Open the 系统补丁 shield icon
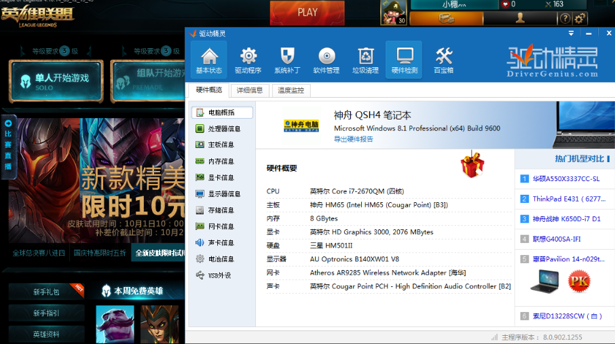Viewport: 615px width, 344px height. tap(287, 60)
